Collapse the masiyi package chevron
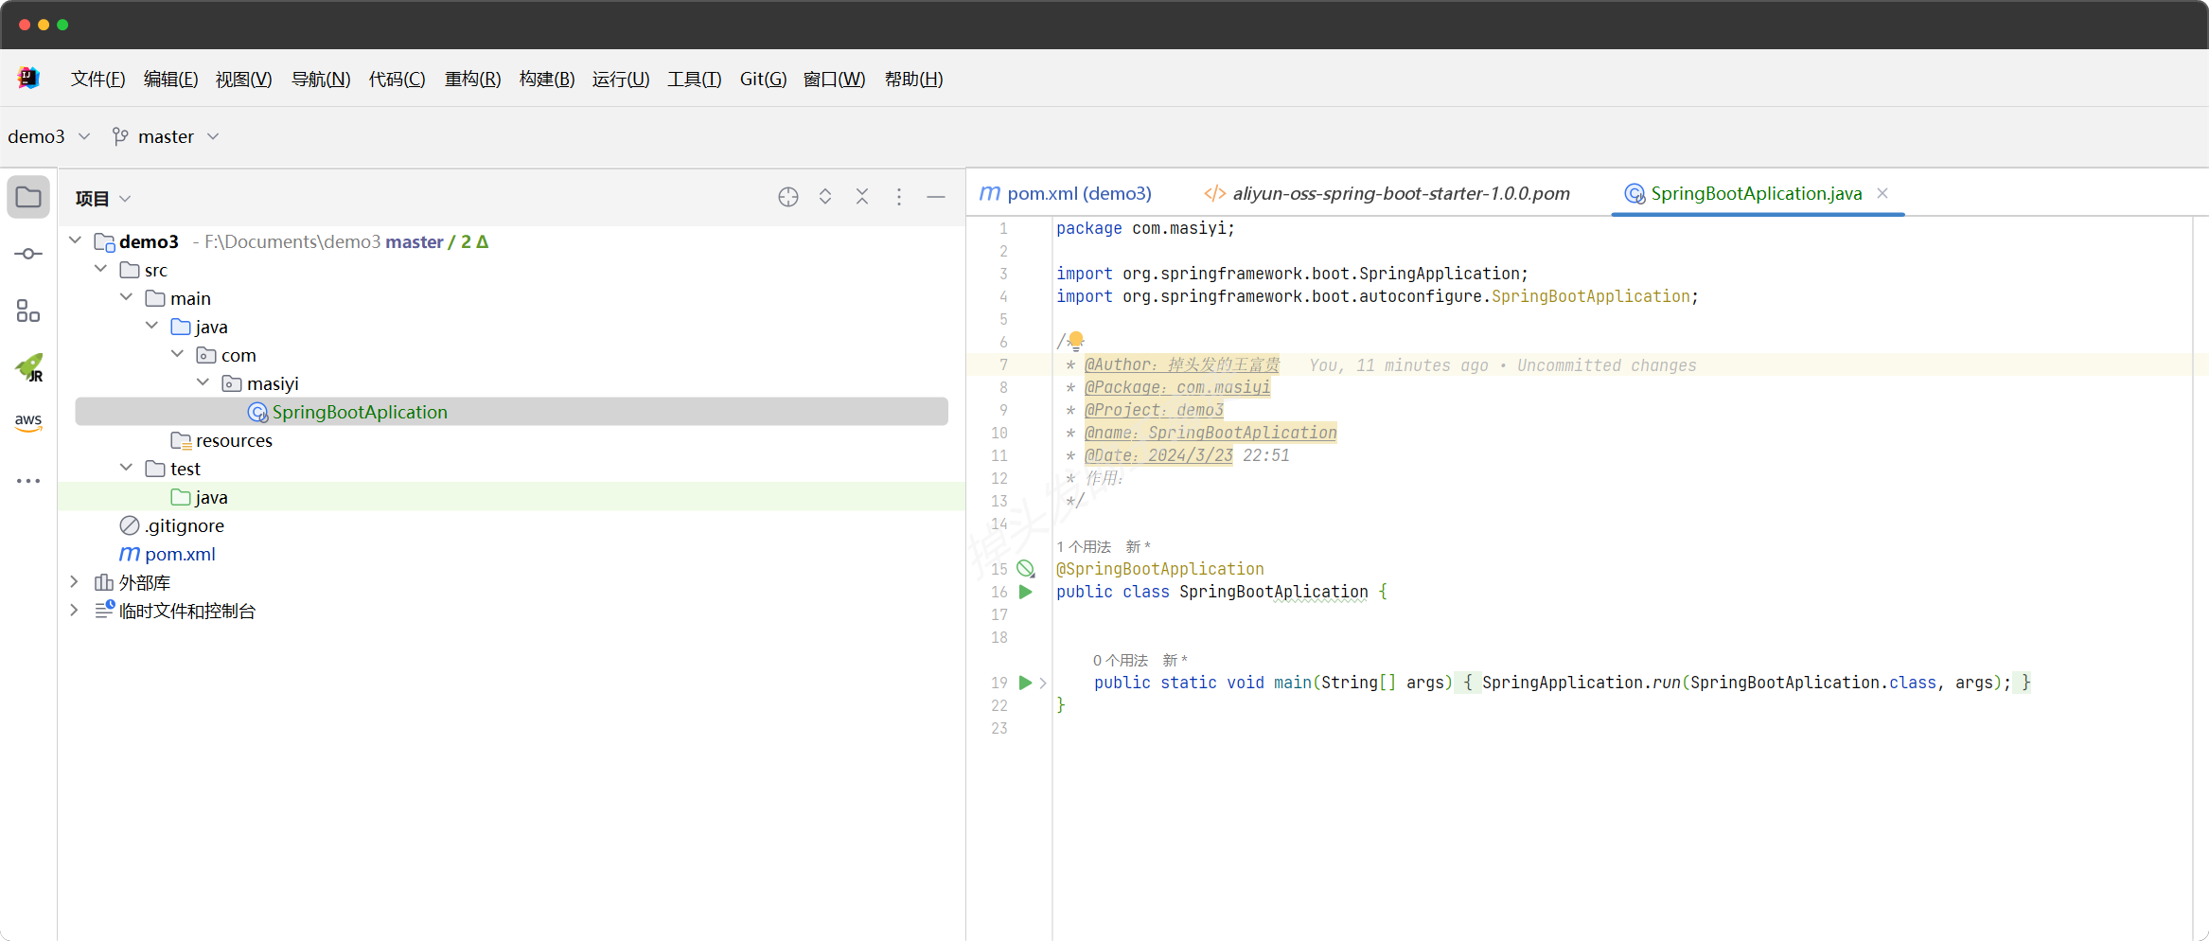The image size is (2209, 941). click(x=203, y=382)
